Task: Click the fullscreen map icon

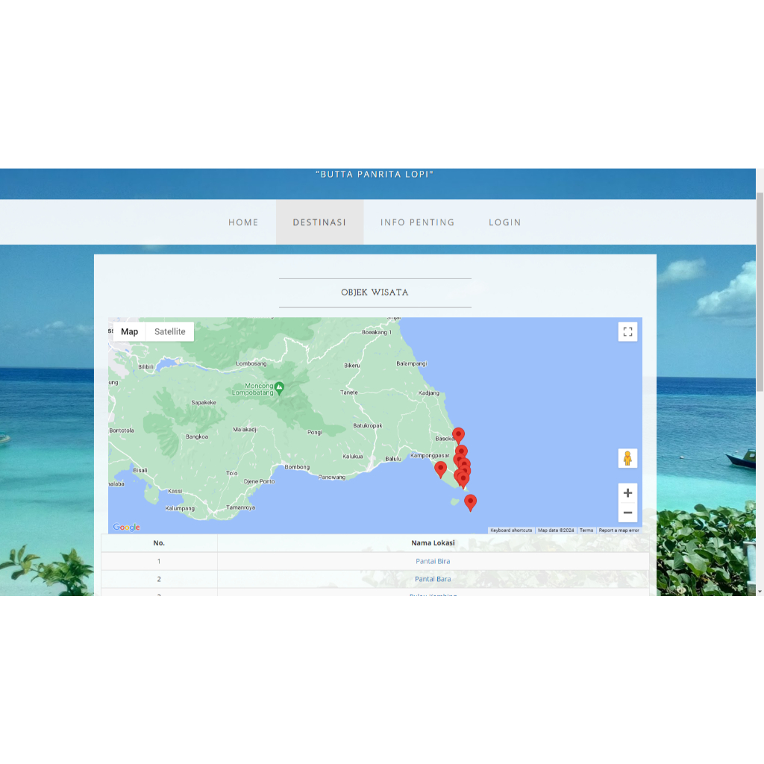Action: click(627, 331)
